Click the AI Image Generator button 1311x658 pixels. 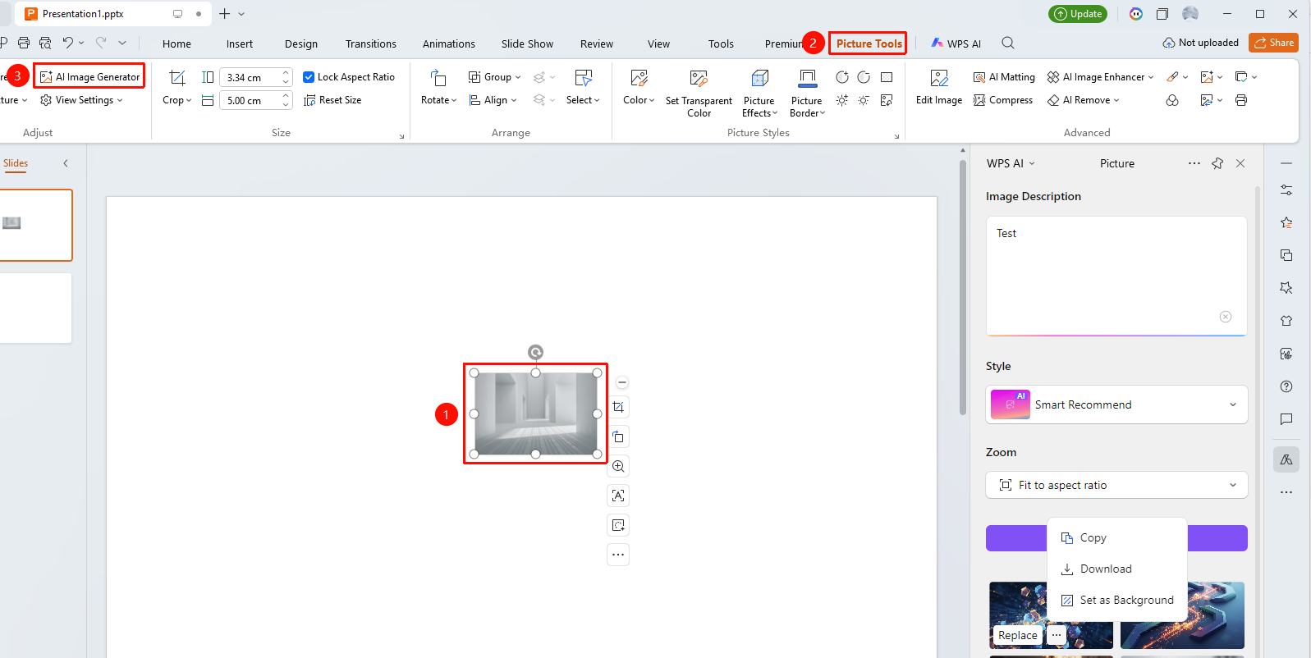pyautogui.click(x=89, y=76)
